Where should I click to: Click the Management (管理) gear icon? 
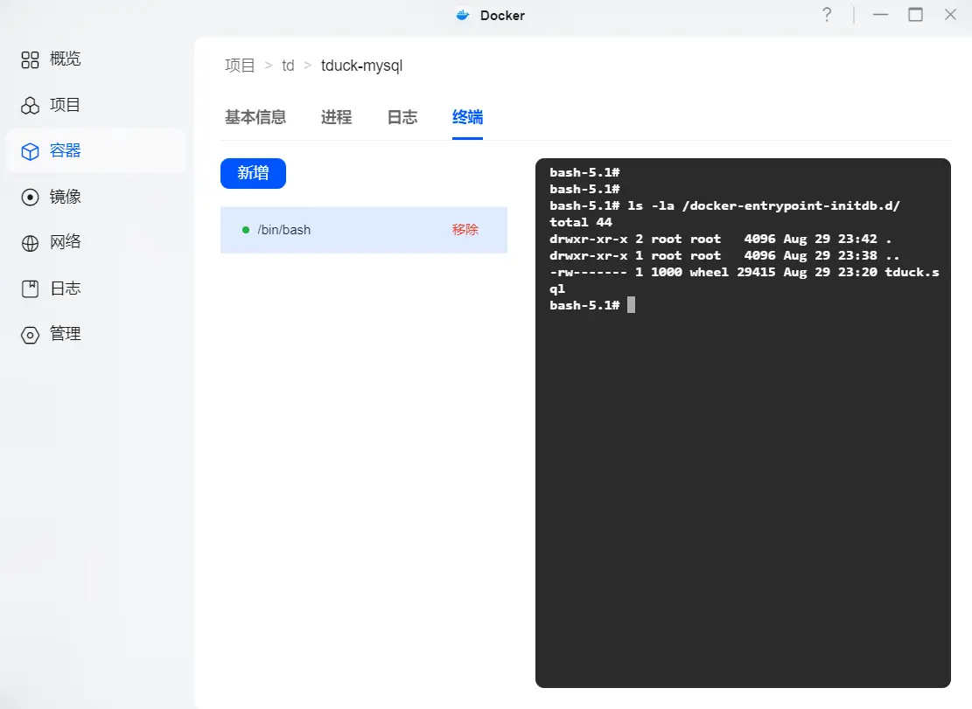click(30, 334)
